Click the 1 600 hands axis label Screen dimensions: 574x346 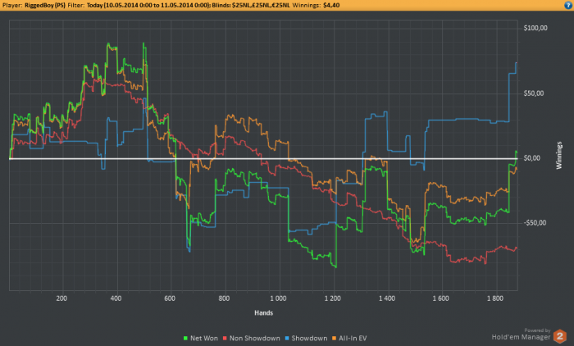[441, 298]
